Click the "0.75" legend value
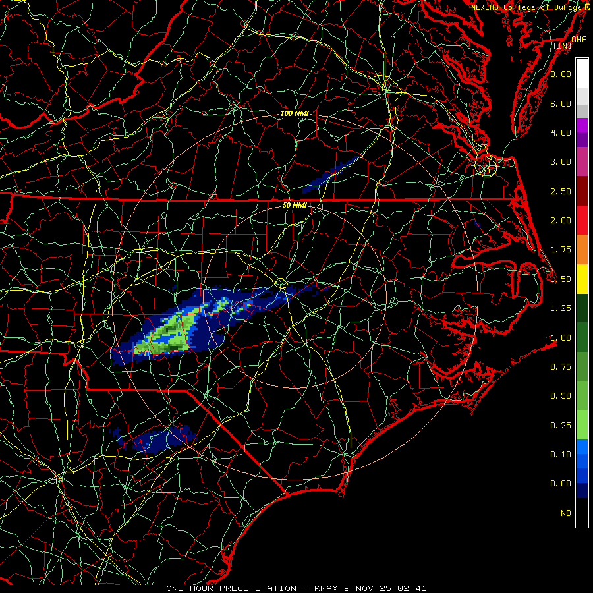Viewport: 593px width, 593px height. tap(561, 367)
